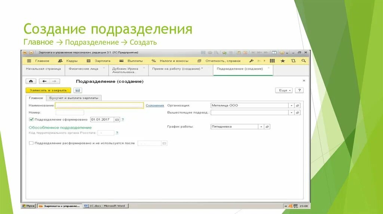The height and width of the screenshot is (214, 383).
Task: Click the 01.01.2017 date field
Action: pos(102,120)
